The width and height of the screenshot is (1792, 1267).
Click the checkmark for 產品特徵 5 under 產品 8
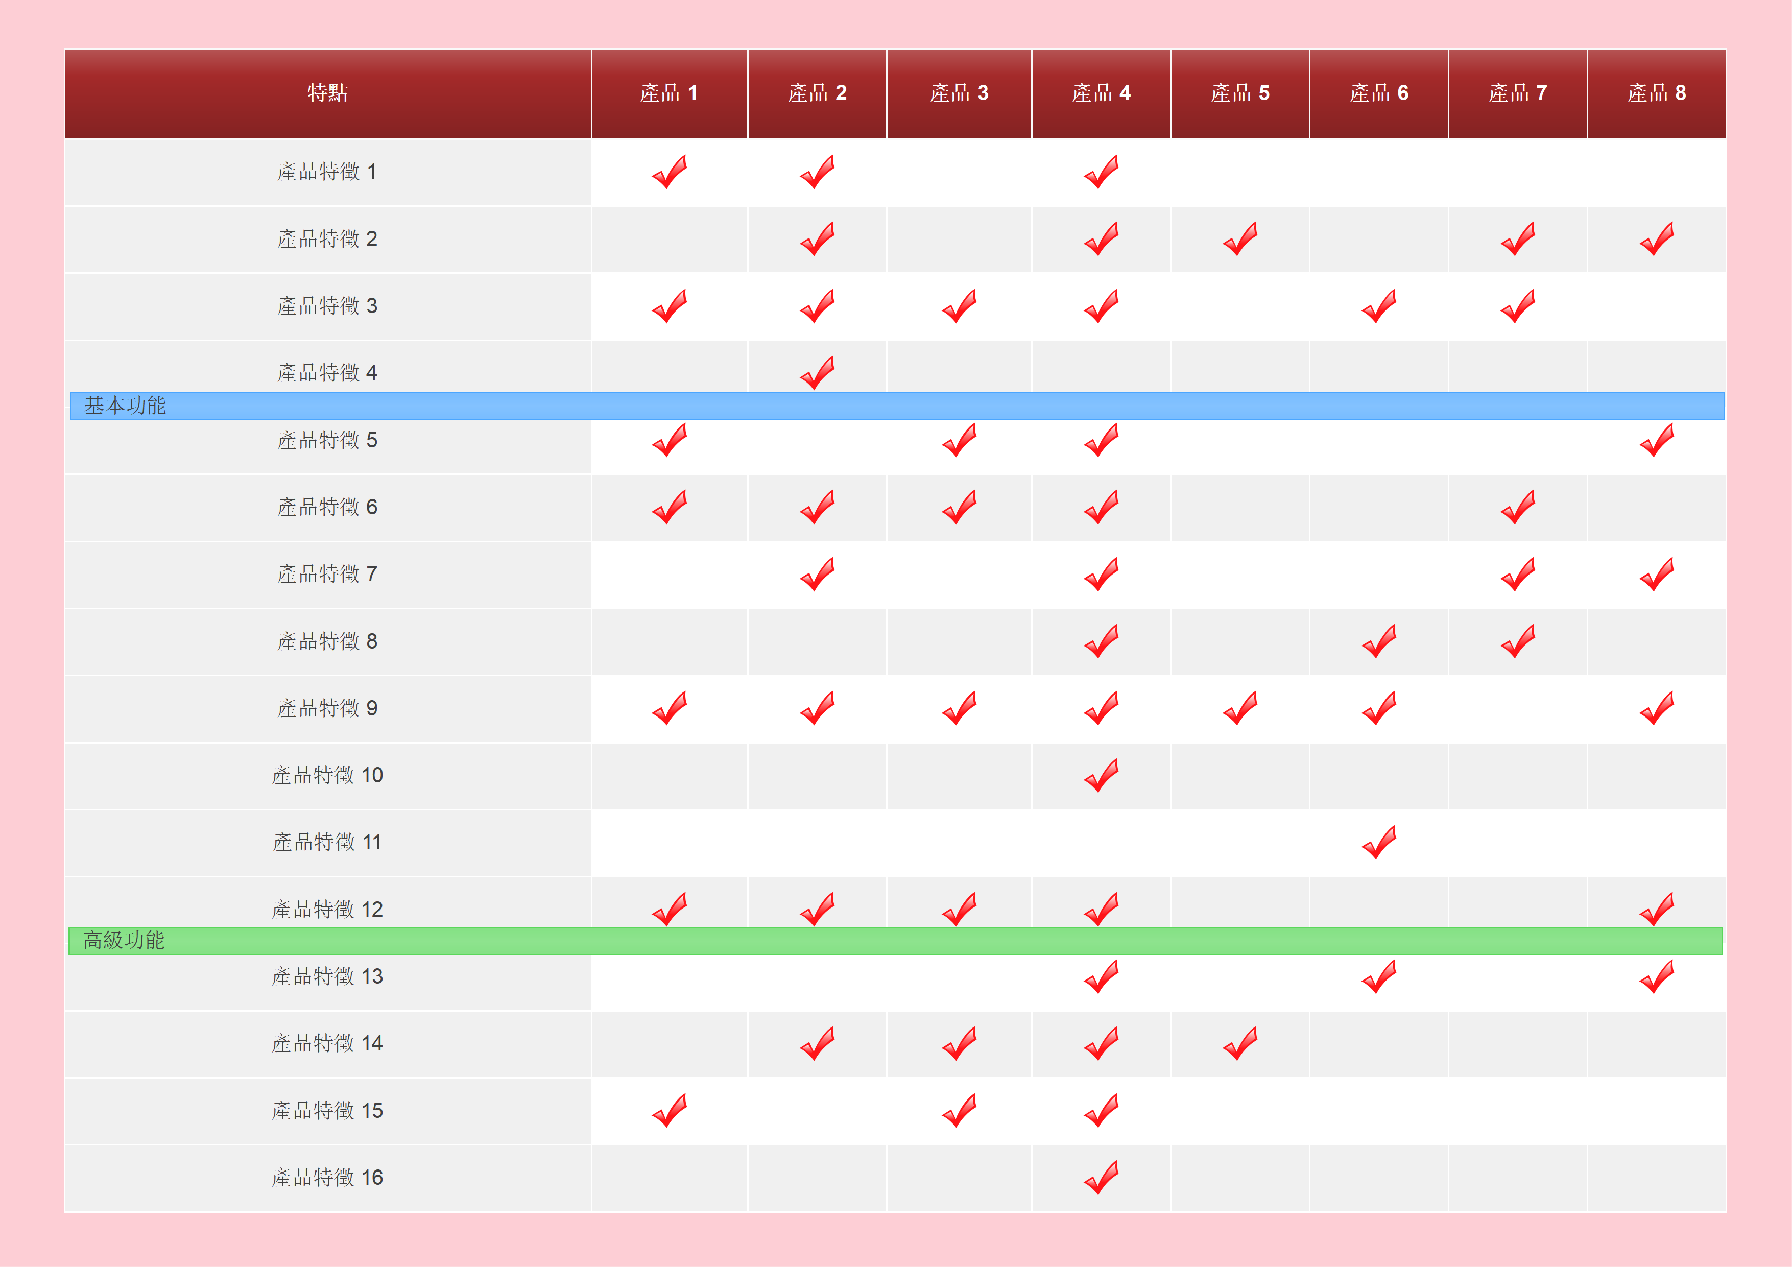[1656, 440]
